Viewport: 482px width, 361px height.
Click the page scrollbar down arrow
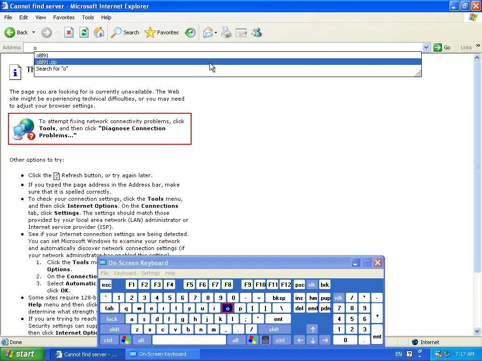pos(477,330)
